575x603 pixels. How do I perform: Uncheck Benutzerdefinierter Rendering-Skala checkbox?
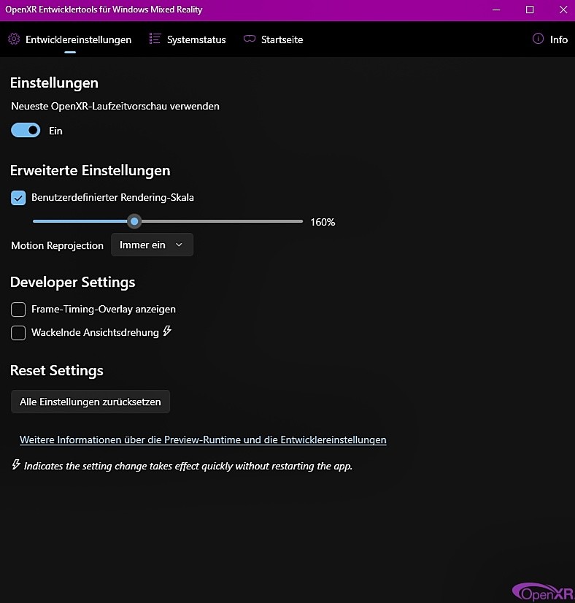(x=18, y=198)
